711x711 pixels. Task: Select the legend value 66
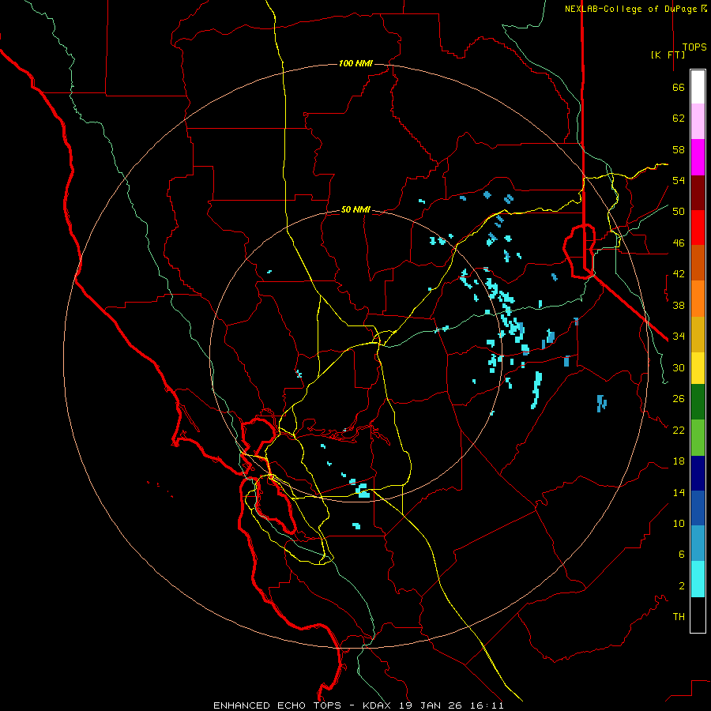[679, 87]
